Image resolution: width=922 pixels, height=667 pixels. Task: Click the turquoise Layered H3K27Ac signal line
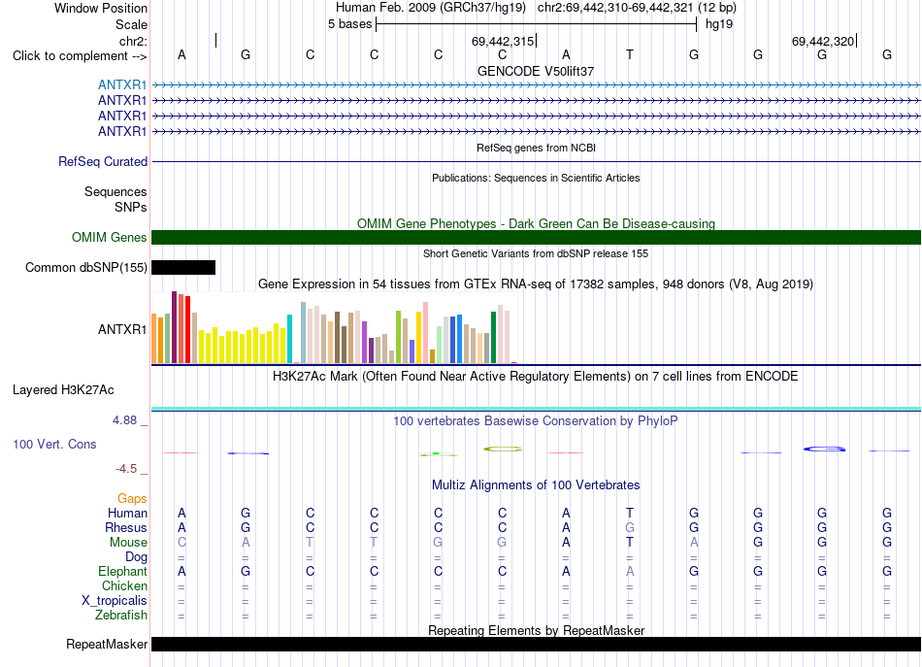[x=537, y=409]
